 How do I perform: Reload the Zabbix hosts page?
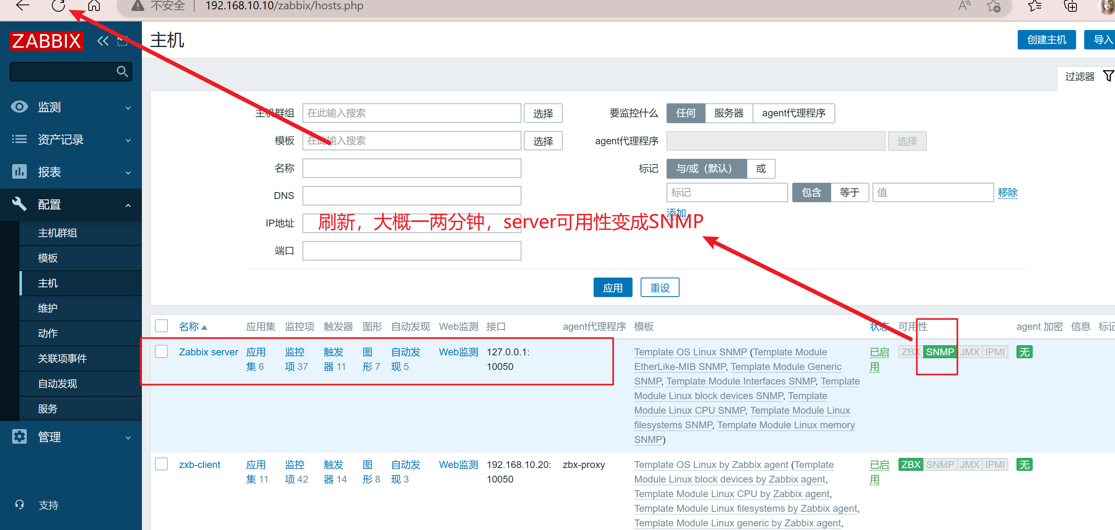(58, 6)
